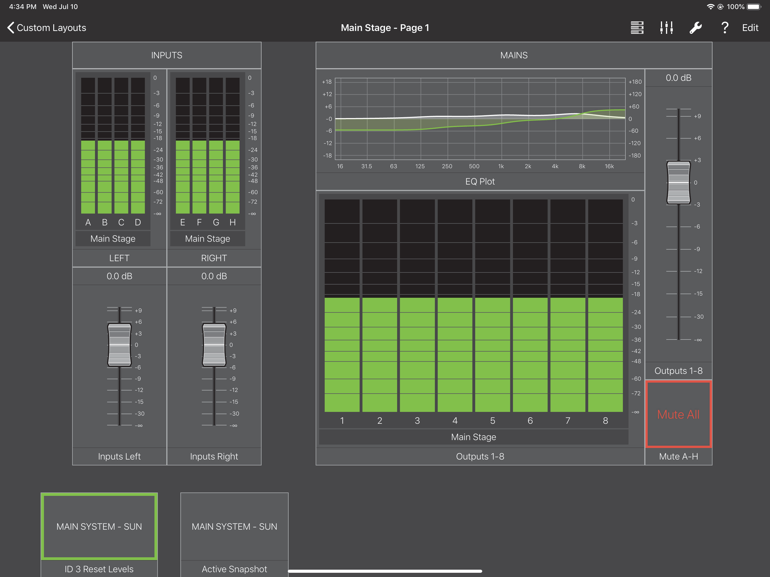Screen dimensions: 770x577
Task: Click the battery status icon
Action: 754,6
